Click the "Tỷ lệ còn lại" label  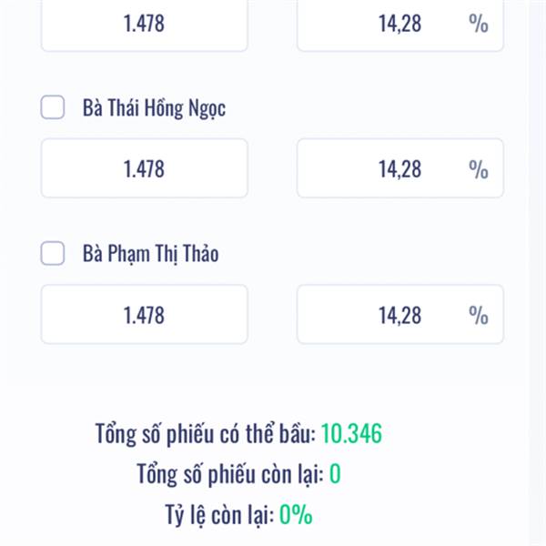coord(213,515)
